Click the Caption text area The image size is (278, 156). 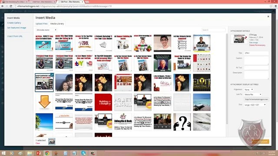pos(256,61)
